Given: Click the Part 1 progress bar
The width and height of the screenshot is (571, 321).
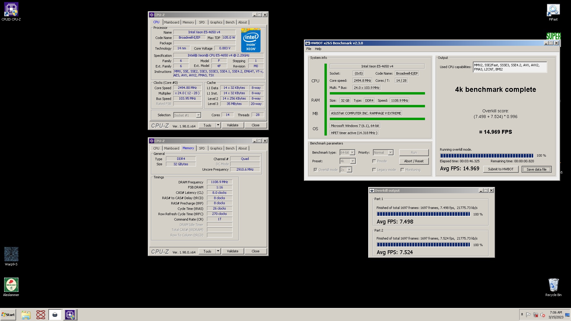Looking at the screenshot, I should point(423,214).
